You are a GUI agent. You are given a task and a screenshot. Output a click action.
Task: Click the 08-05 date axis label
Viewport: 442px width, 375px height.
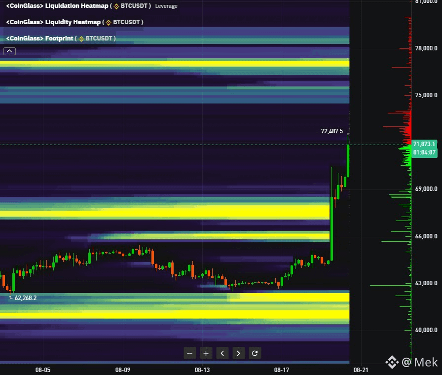43,370
